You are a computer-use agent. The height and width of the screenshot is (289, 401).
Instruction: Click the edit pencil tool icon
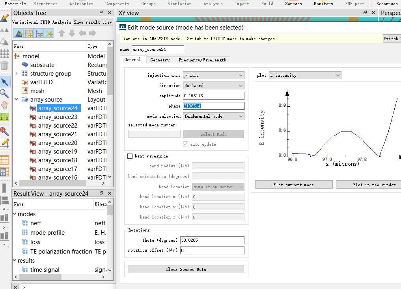click(4, 18)
